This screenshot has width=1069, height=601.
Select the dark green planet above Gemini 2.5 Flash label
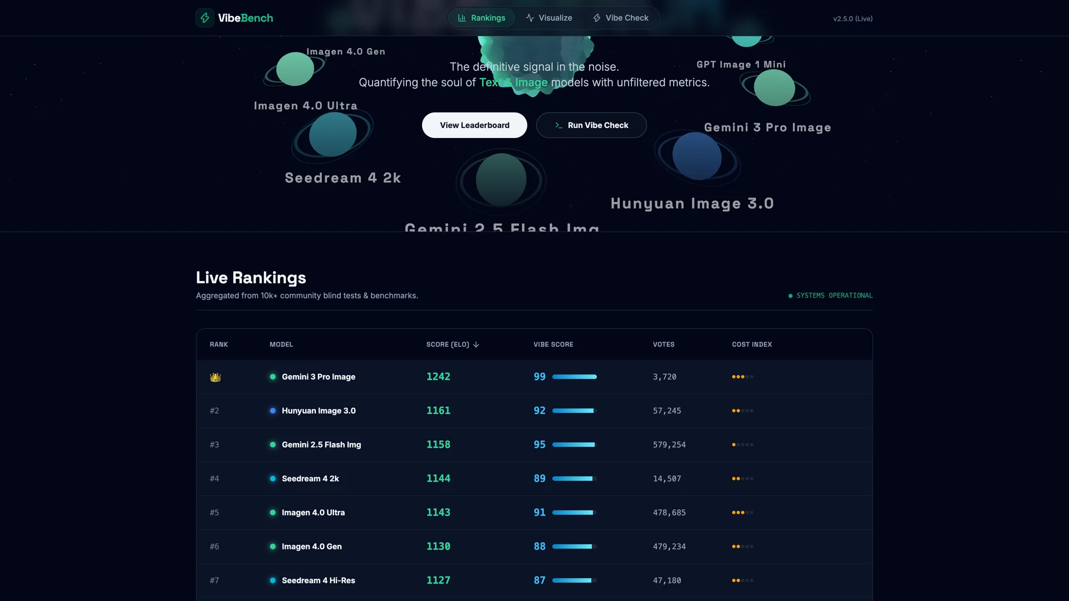[501, 180]
